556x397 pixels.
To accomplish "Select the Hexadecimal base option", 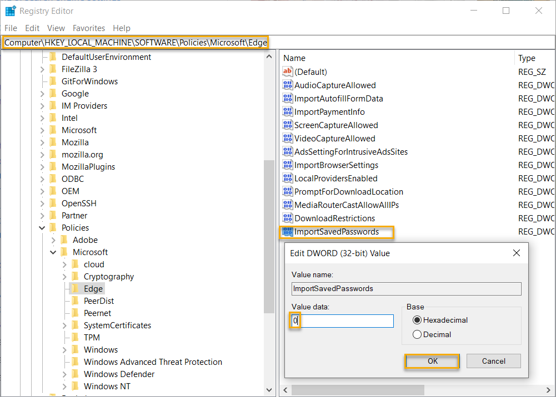I will 417,320.
